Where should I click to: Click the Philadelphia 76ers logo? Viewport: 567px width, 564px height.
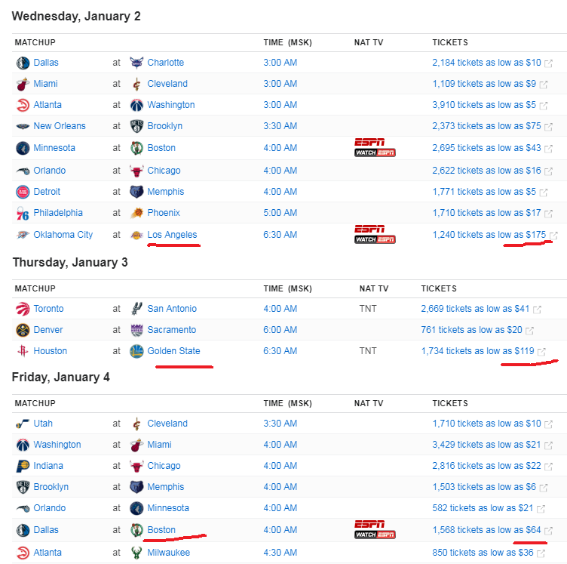tap(23, 213)
